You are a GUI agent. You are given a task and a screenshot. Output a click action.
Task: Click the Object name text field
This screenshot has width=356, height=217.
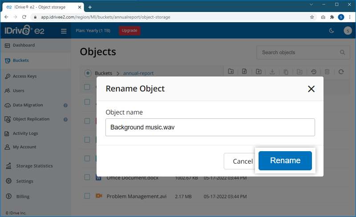210,127
